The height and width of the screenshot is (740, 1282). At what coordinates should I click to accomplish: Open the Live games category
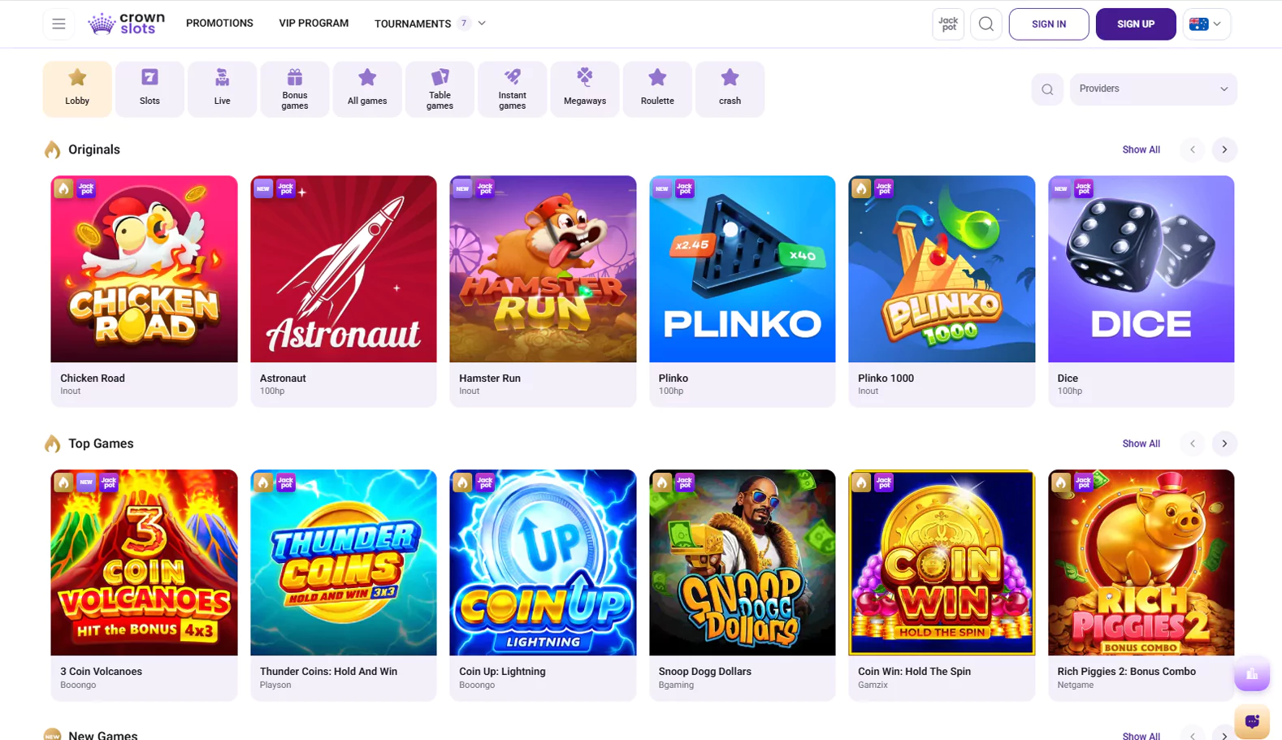click(222, 89)
